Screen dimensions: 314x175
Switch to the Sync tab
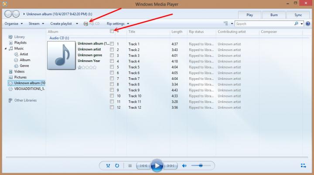click(x=298, y=15)
